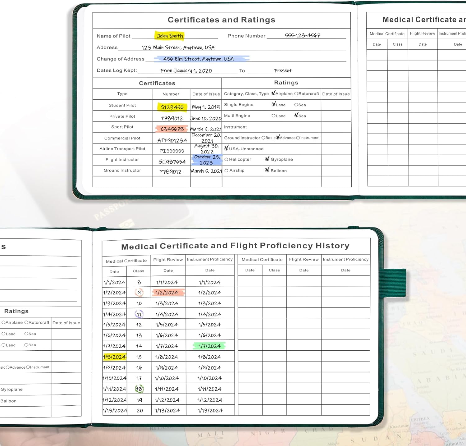Tick the Helicopter rating circle
Image resolution: width=466 pixels, height=446 pixels.
click(x=226, y=159)
